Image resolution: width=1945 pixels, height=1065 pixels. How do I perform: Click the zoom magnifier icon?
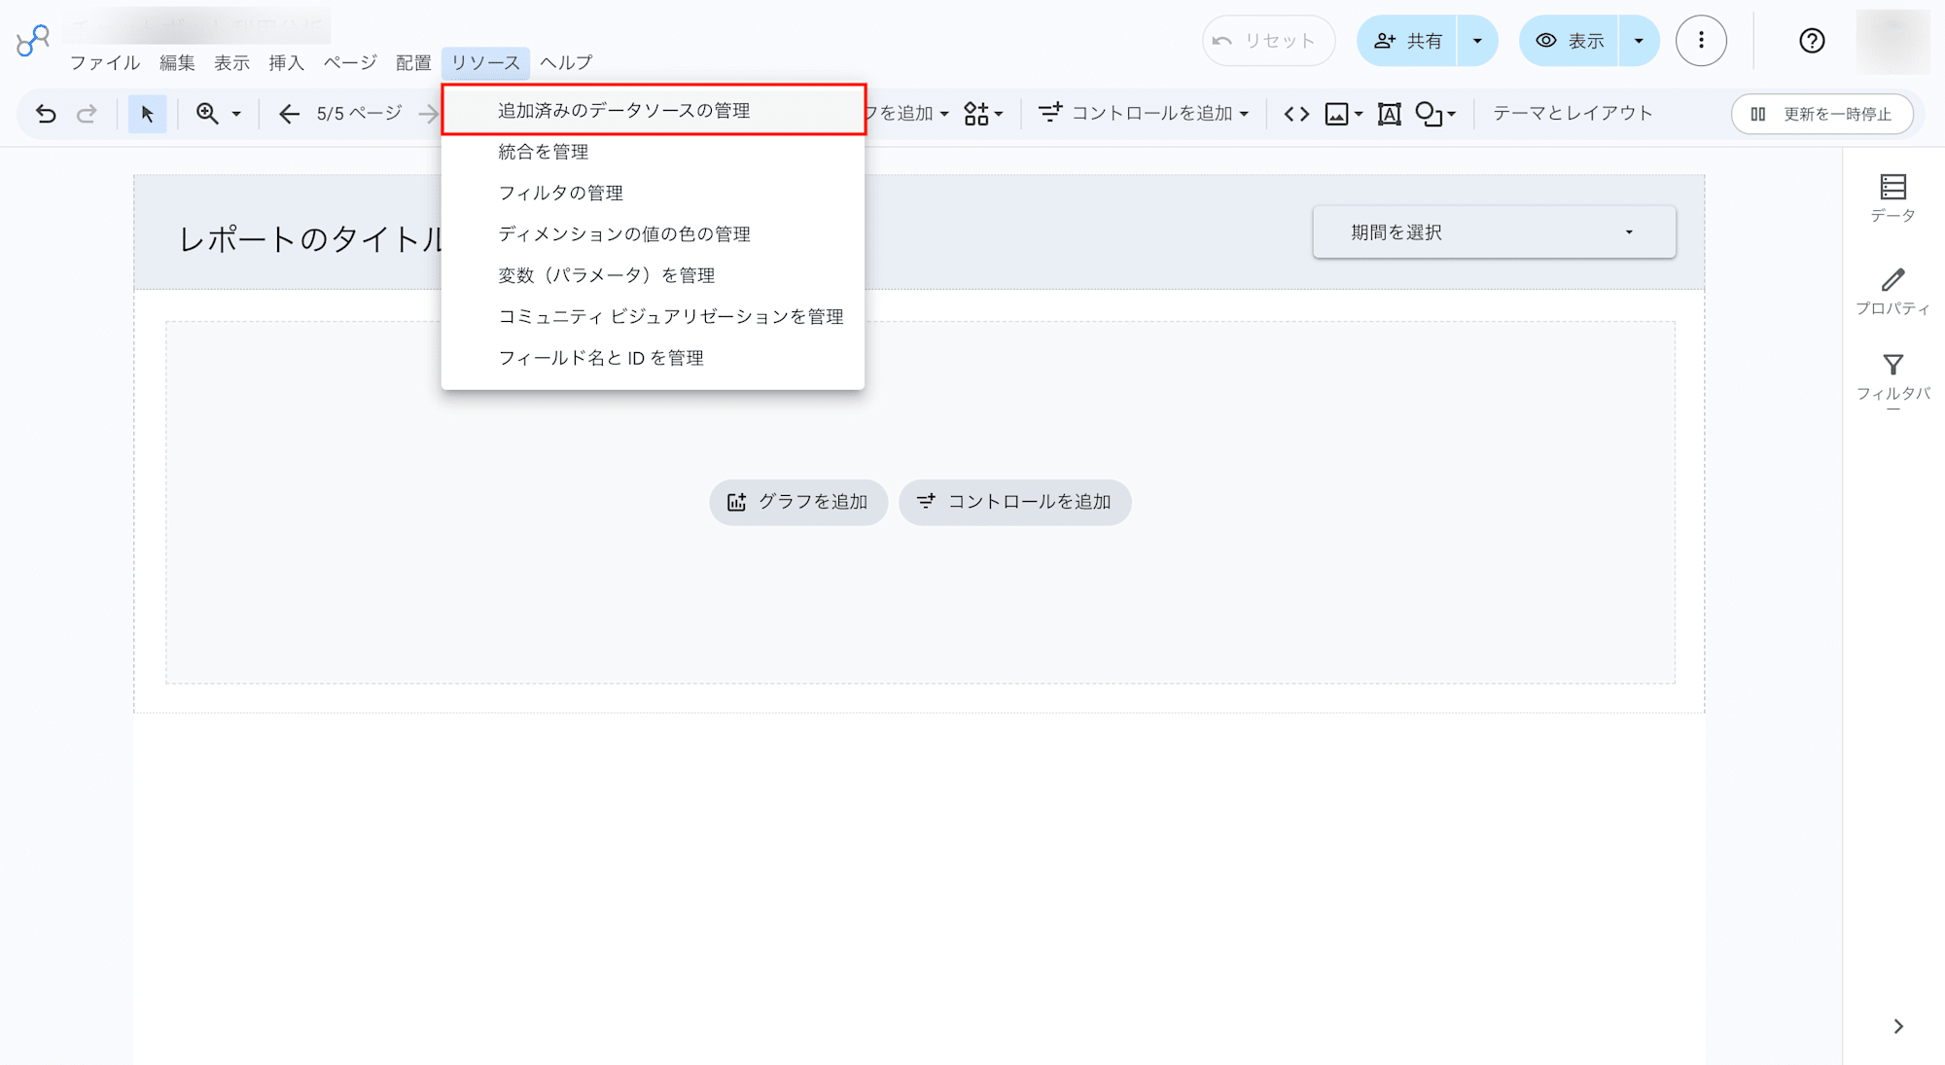pos(207,114)
